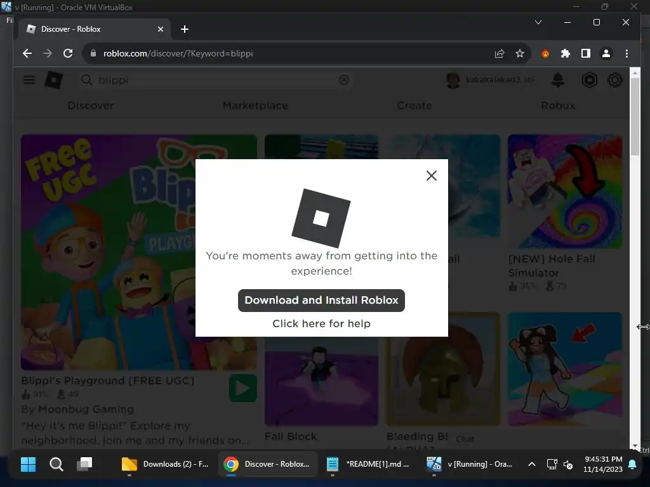Switch to VirtualBox v [Running] taskbar item

point(470,464)
